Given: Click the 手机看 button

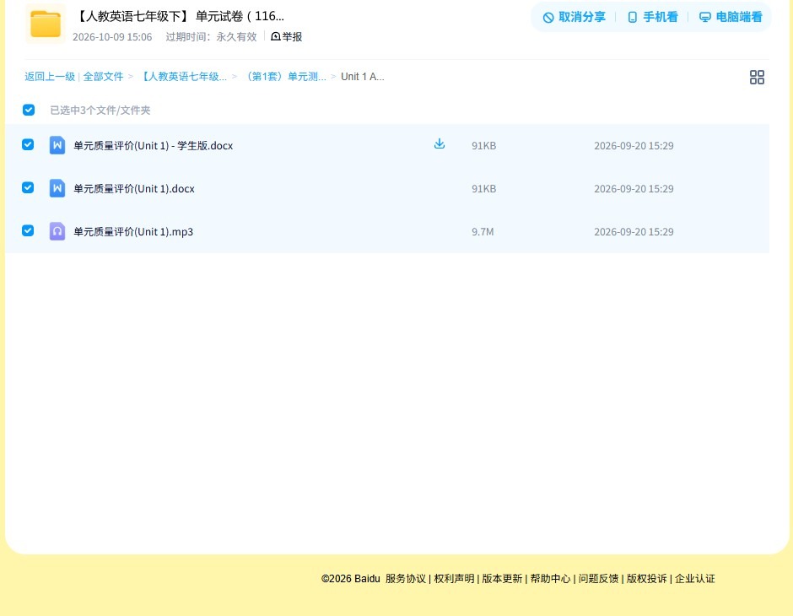Looking at the screenshot, I should click(x=652, y=17).
